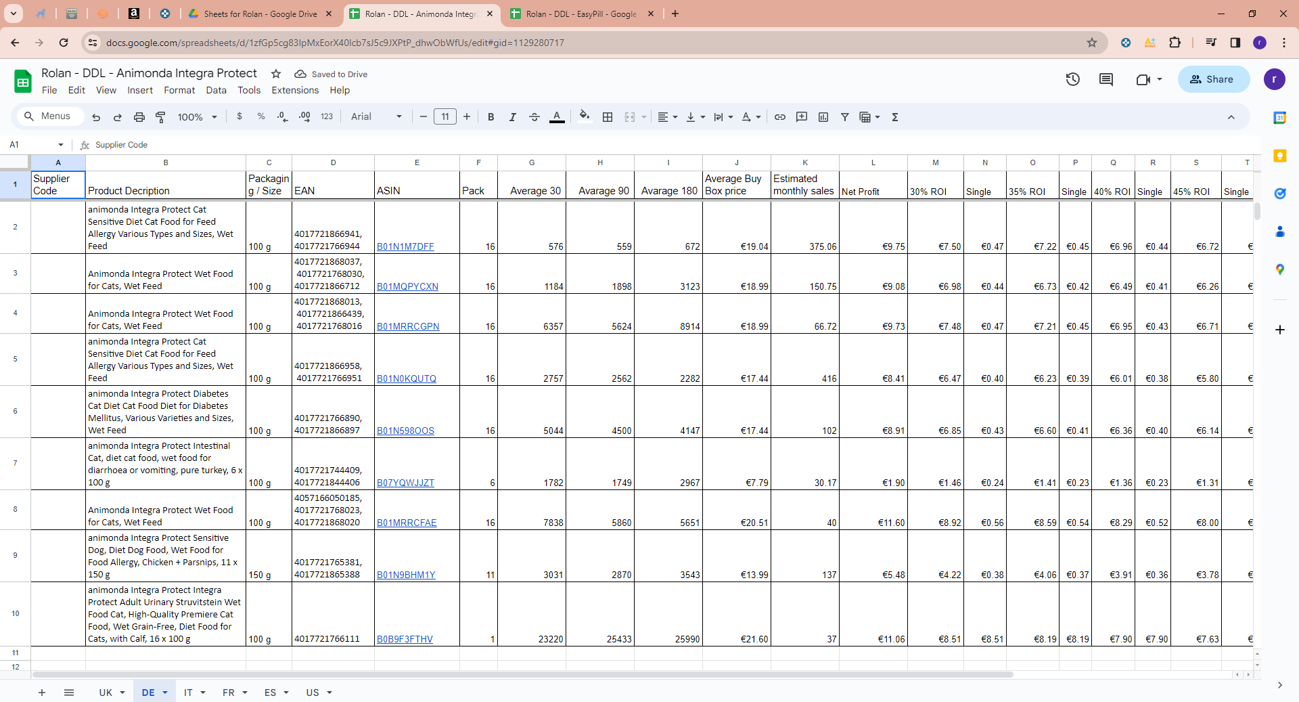Open the fill color picker
The width and height of the screenshot is (1299, 702).
585,116
